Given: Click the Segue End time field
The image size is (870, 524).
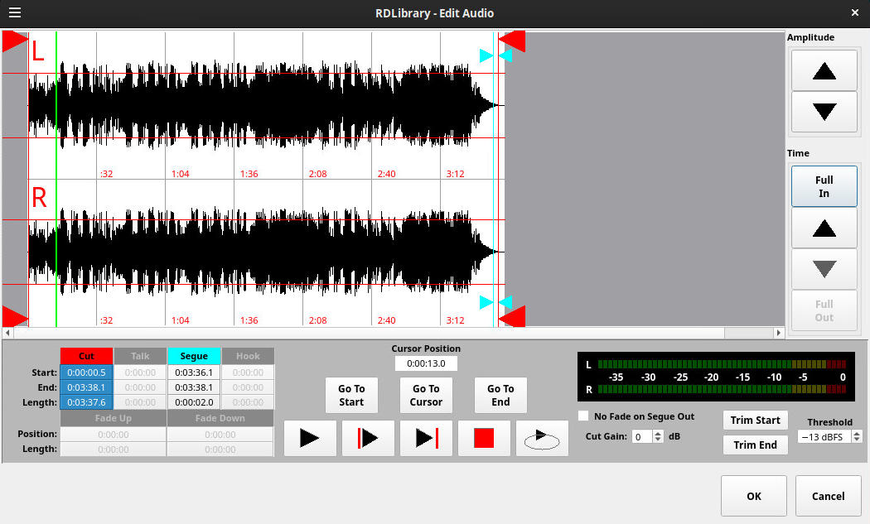Looking at the screenshot, I should pos(194,387).
